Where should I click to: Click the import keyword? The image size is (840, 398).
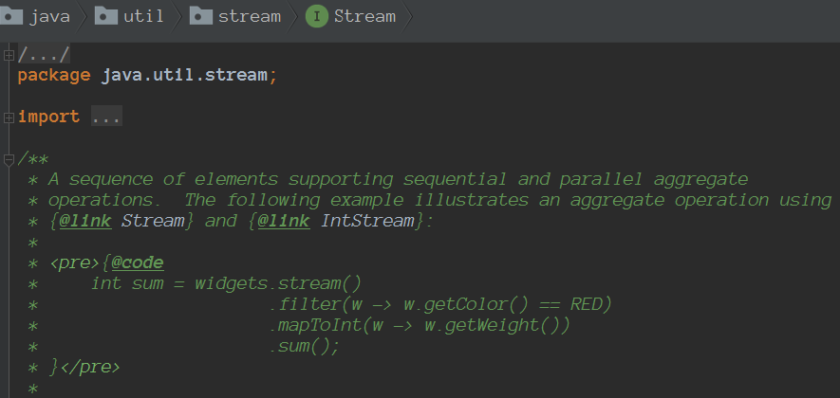click(x=48, y=118)
